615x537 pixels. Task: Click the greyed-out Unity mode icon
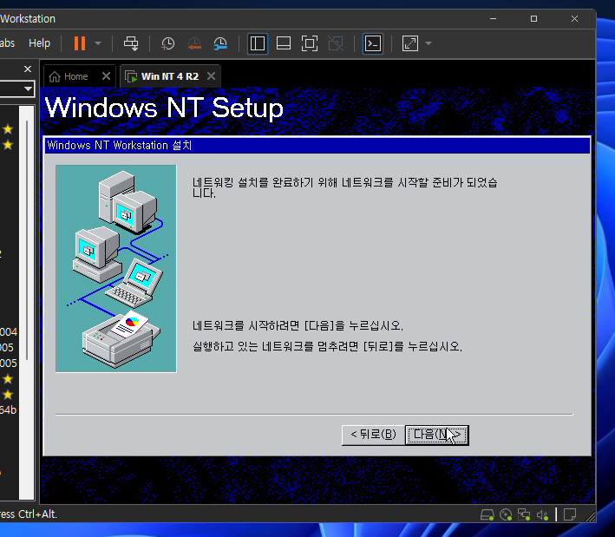click(336, 43)
